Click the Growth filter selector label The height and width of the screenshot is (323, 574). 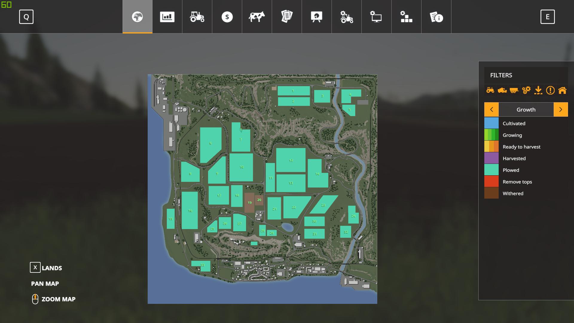(526, 109)
